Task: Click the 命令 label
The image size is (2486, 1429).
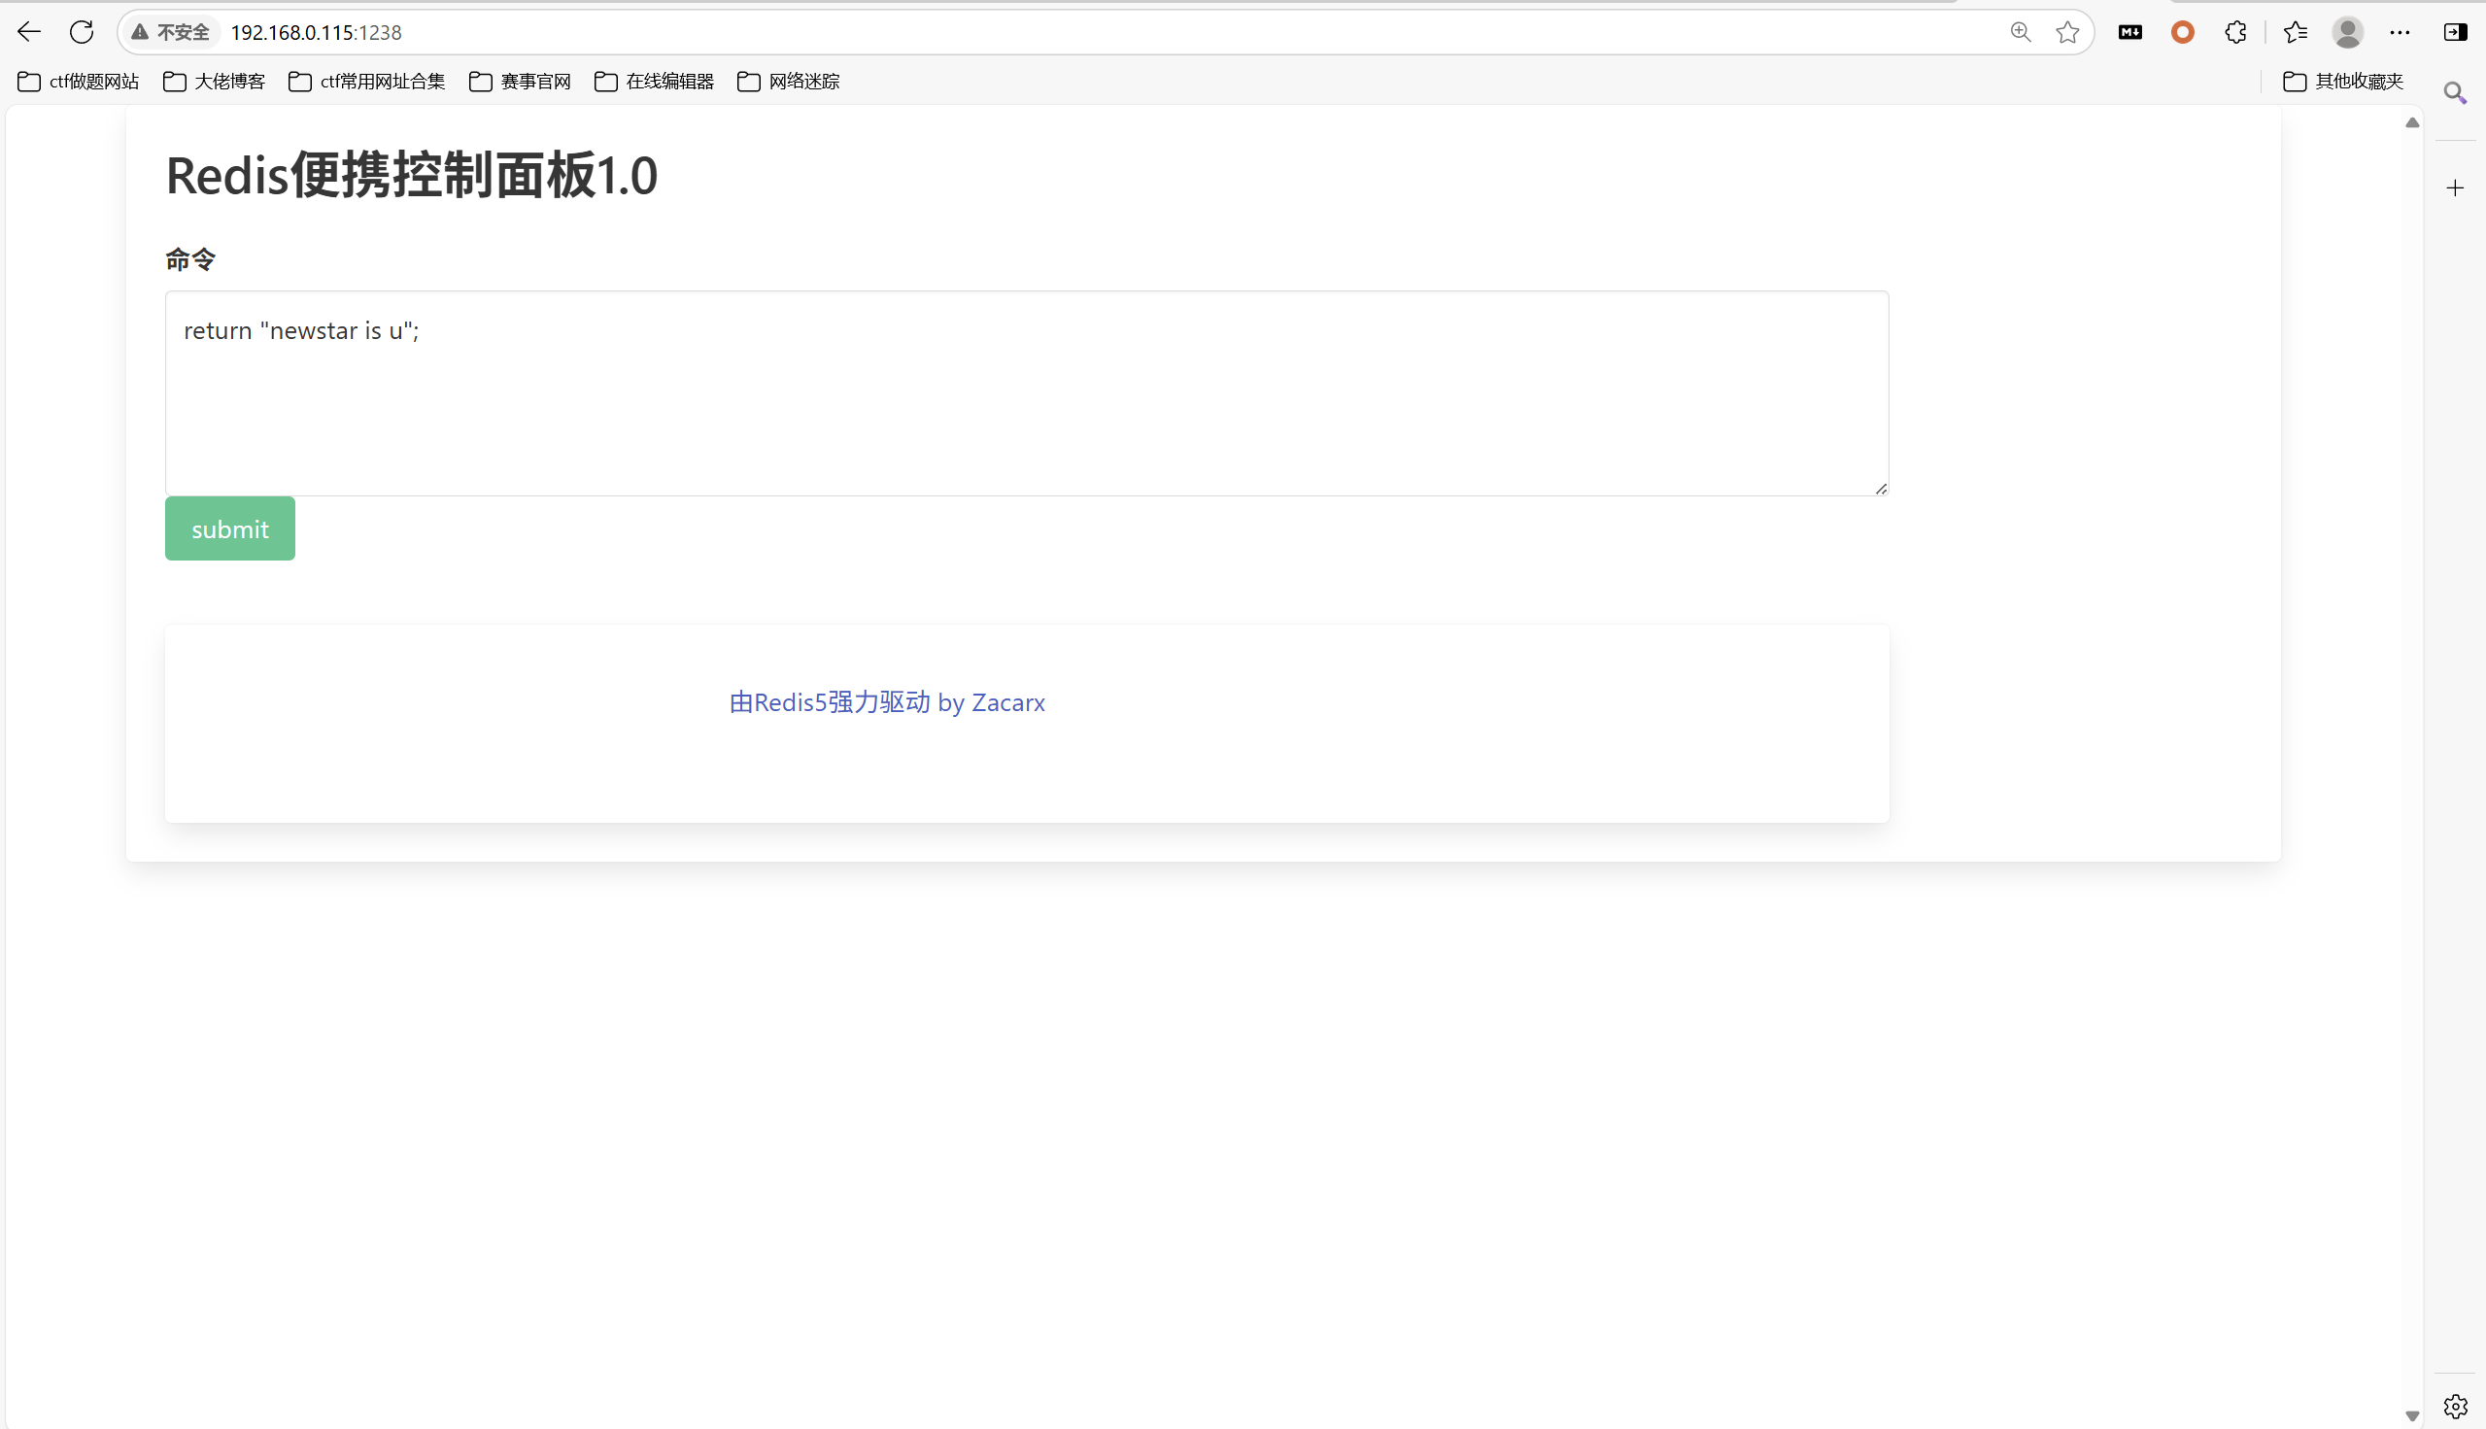Action: [190, 259]
